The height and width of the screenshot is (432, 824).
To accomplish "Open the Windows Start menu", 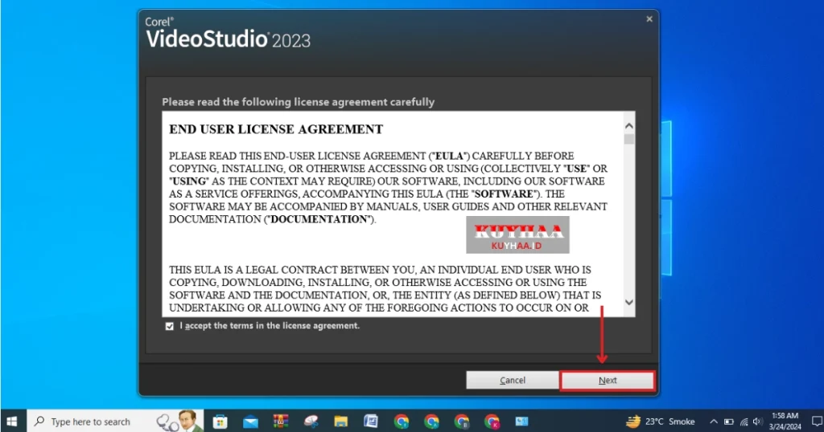I will pyautogui.click(x=13, y=421).
